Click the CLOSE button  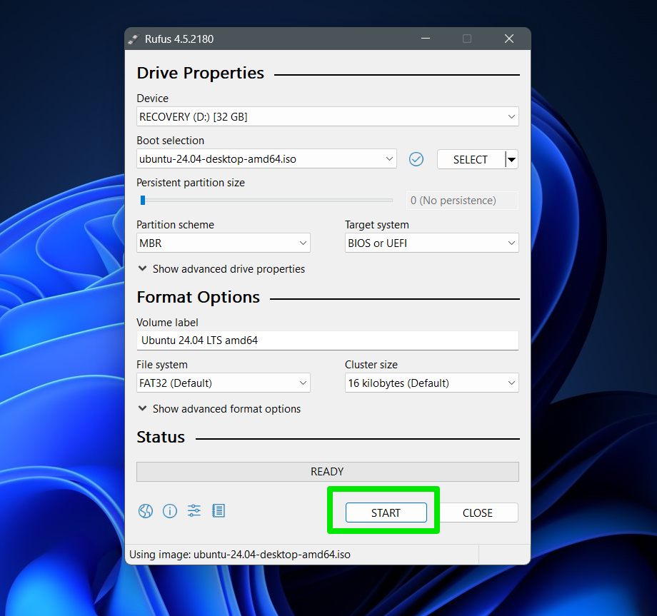coord(478,513)
